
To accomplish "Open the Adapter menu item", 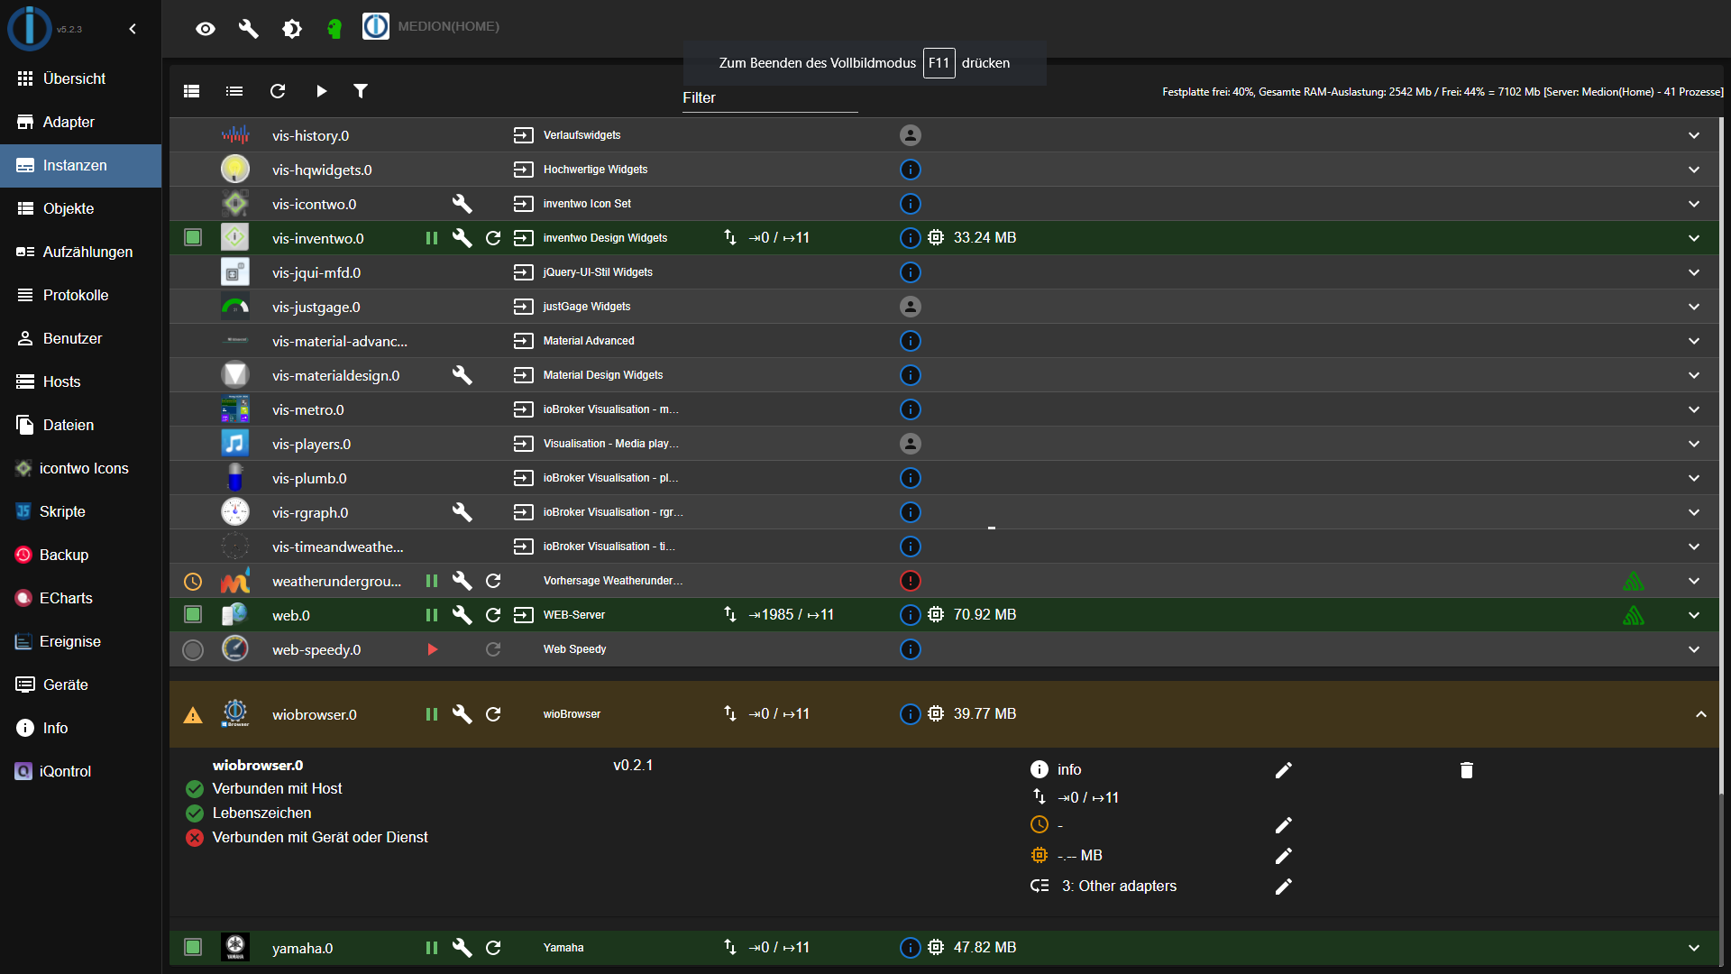I will coord(80,122).
